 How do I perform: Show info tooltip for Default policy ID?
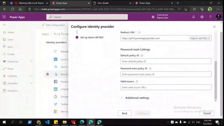point(142,56)
